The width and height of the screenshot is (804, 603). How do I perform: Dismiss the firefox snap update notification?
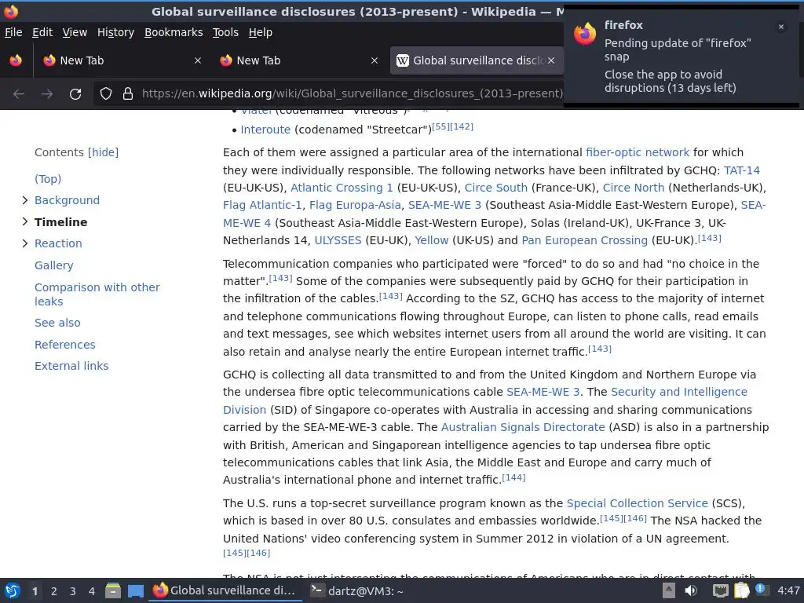(781, 27)
